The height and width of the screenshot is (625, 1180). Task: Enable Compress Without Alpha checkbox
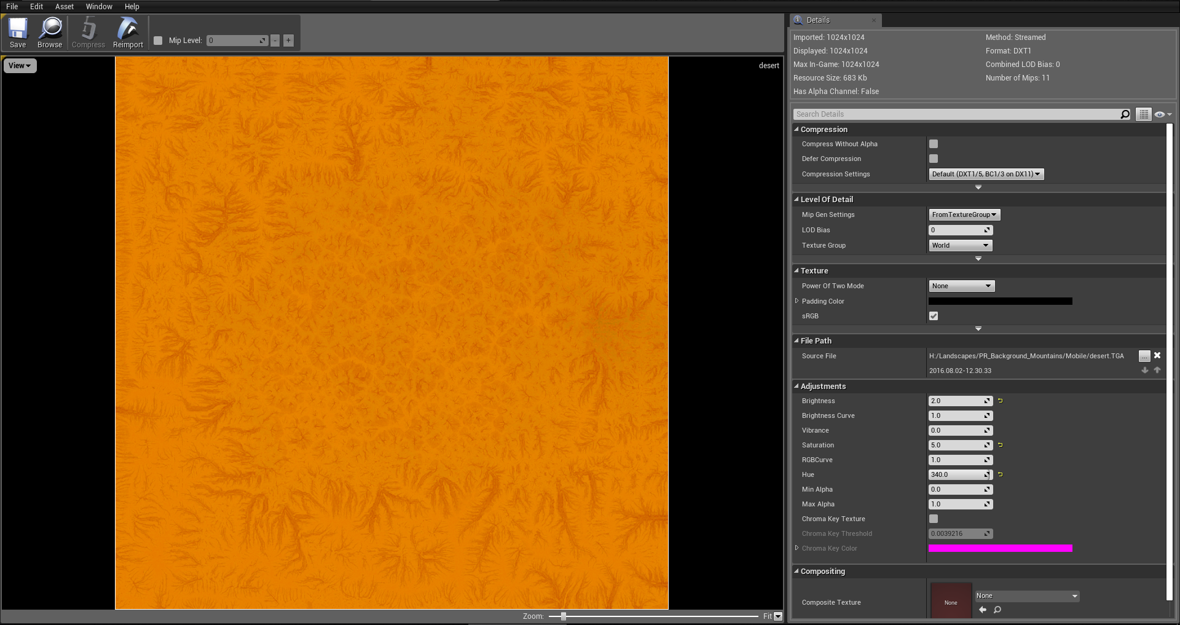(x=934, y=144)
